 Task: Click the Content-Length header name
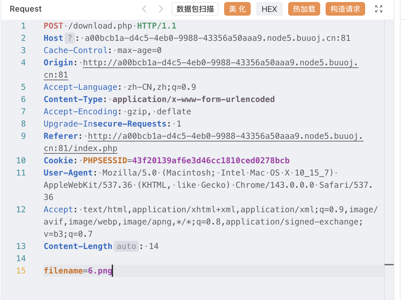coord(78,246)
